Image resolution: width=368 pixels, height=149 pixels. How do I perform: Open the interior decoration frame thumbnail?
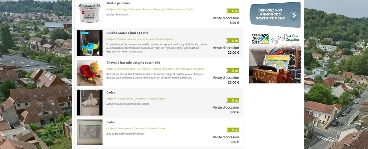(x=89, y=132)
